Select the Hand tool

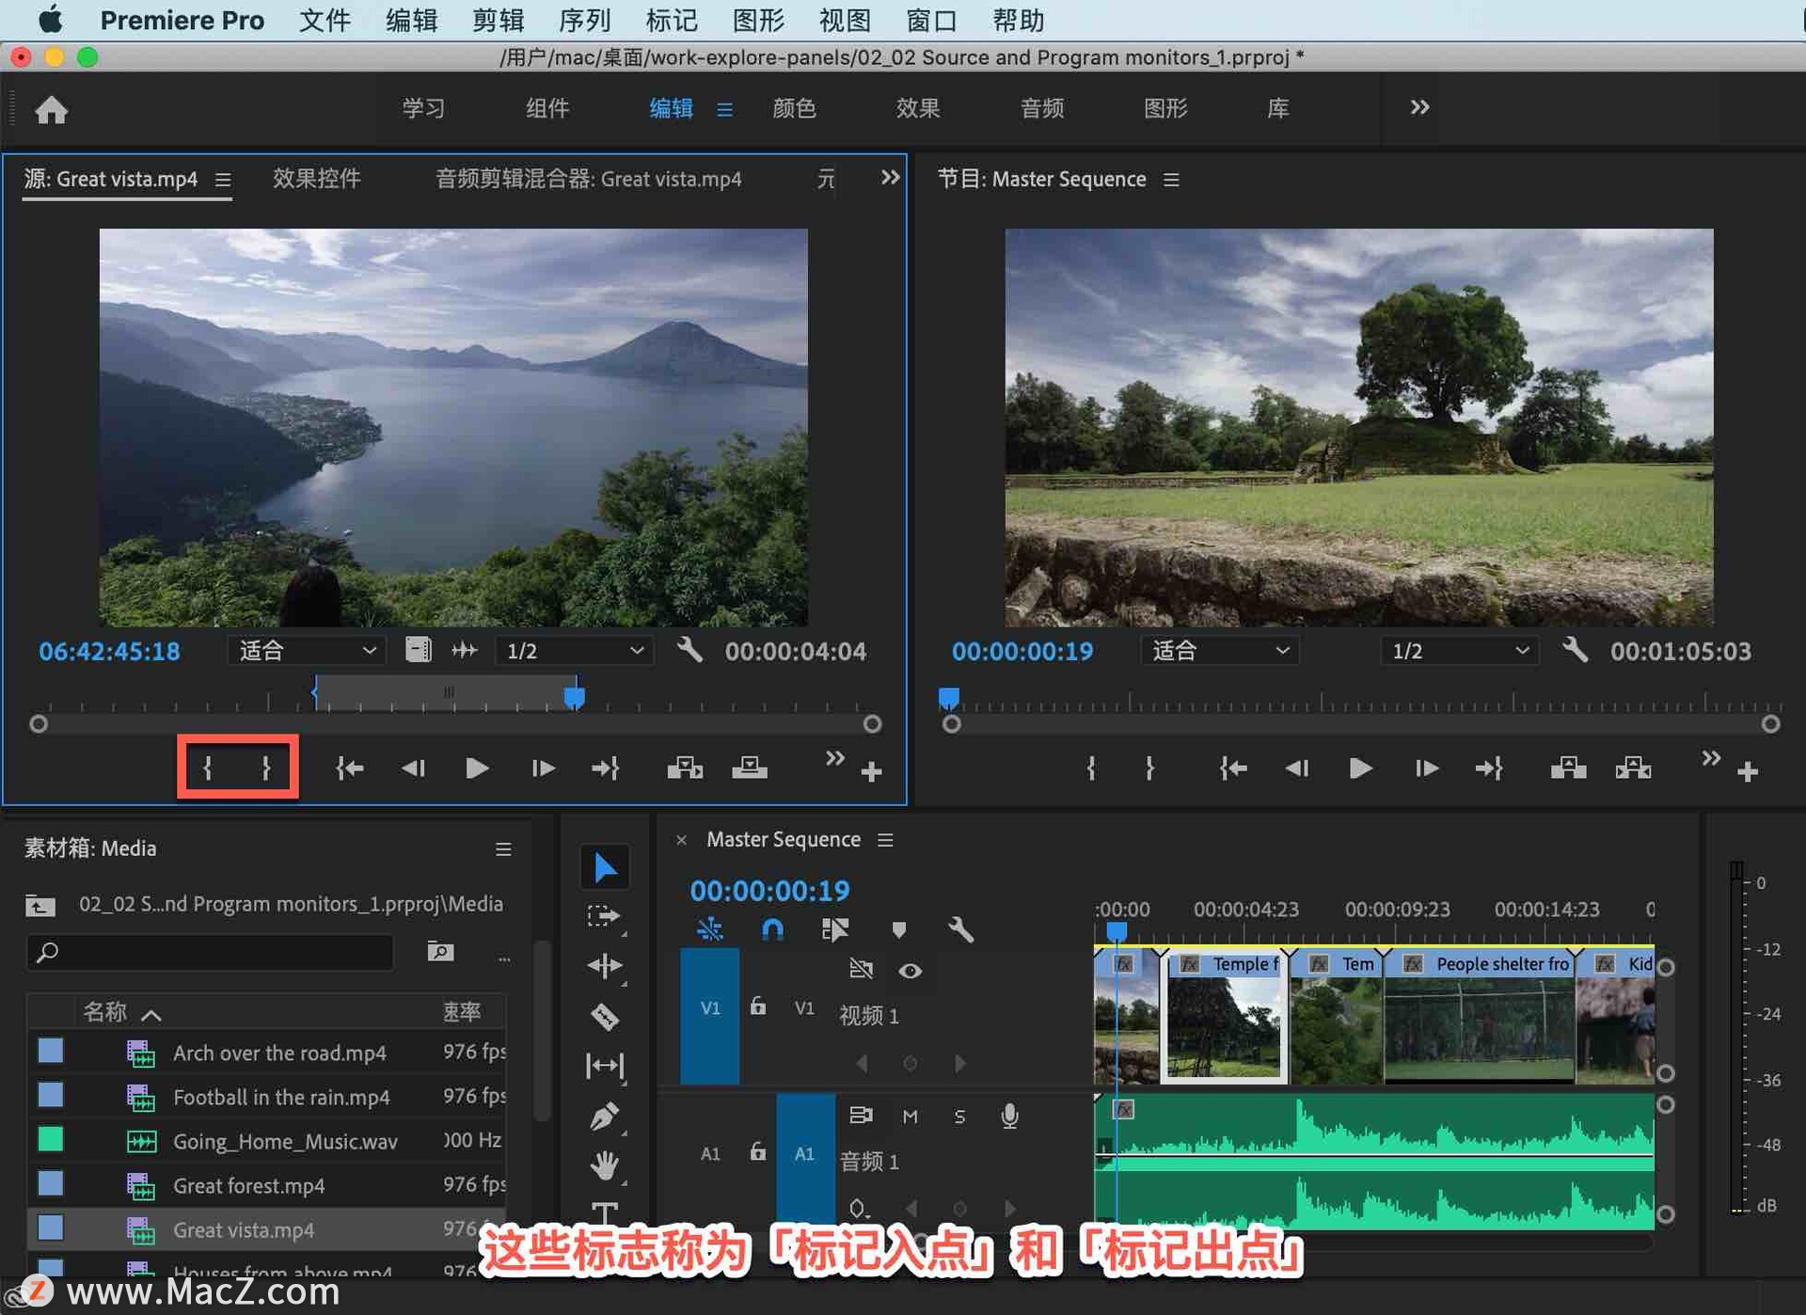pos(604,1165)
